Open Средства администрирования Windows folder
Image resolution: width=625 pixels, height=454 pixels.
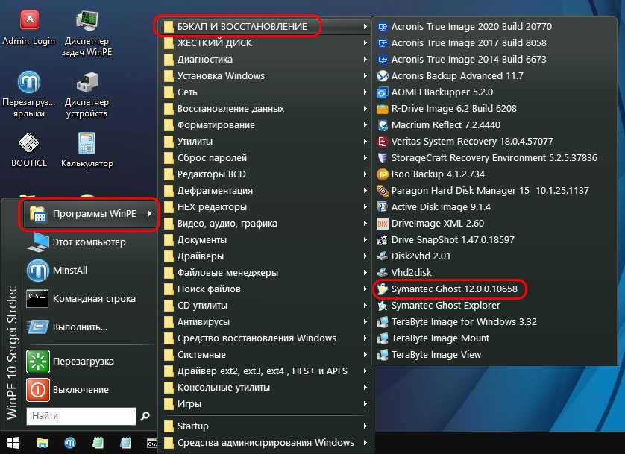tap(266, 443)
